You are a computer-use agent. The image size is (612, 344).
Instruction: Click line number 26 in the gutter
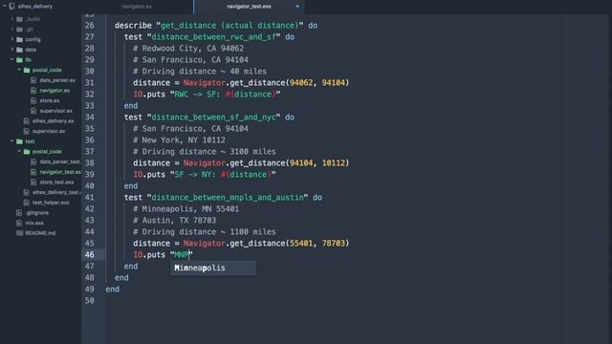(x=89, y=26)
